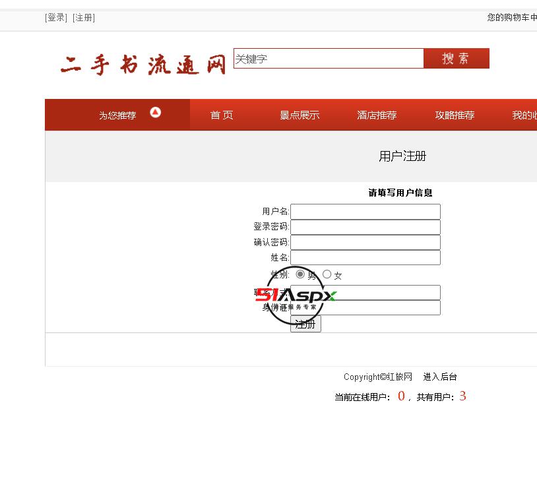Open the 登录 link

point(56,17)
